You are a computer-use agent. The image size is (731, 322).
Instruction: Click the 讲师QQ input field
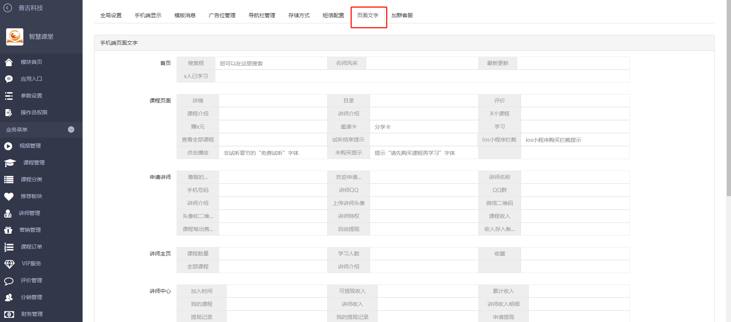coord(424,190)
